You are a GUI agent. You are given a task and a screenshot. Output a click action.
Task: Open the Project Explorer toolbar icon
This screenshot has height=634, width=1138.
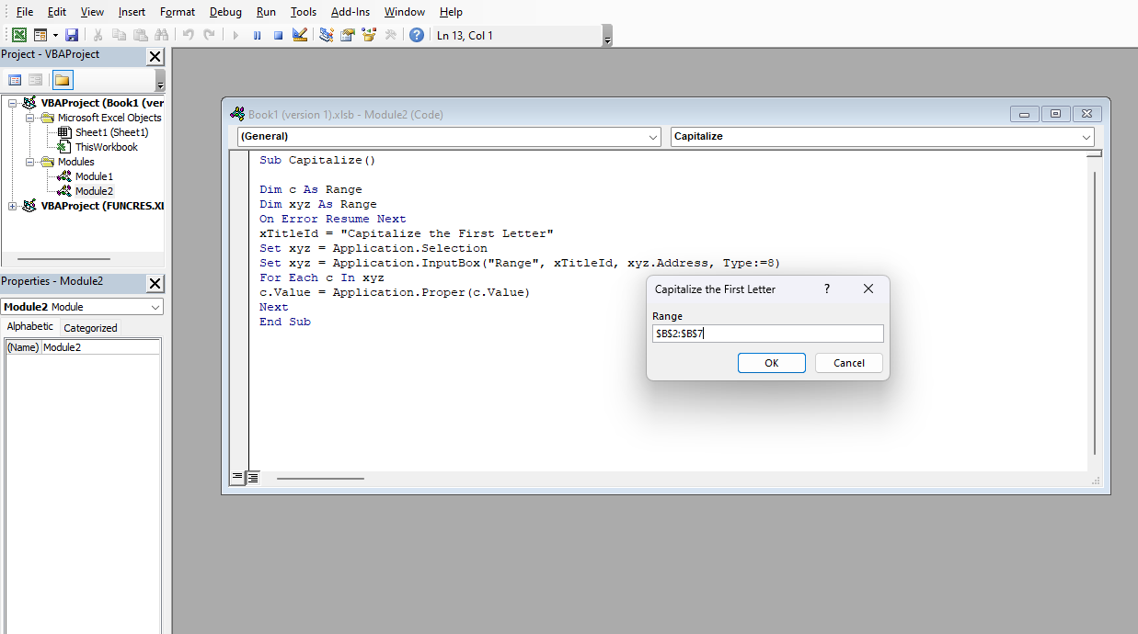327,35
